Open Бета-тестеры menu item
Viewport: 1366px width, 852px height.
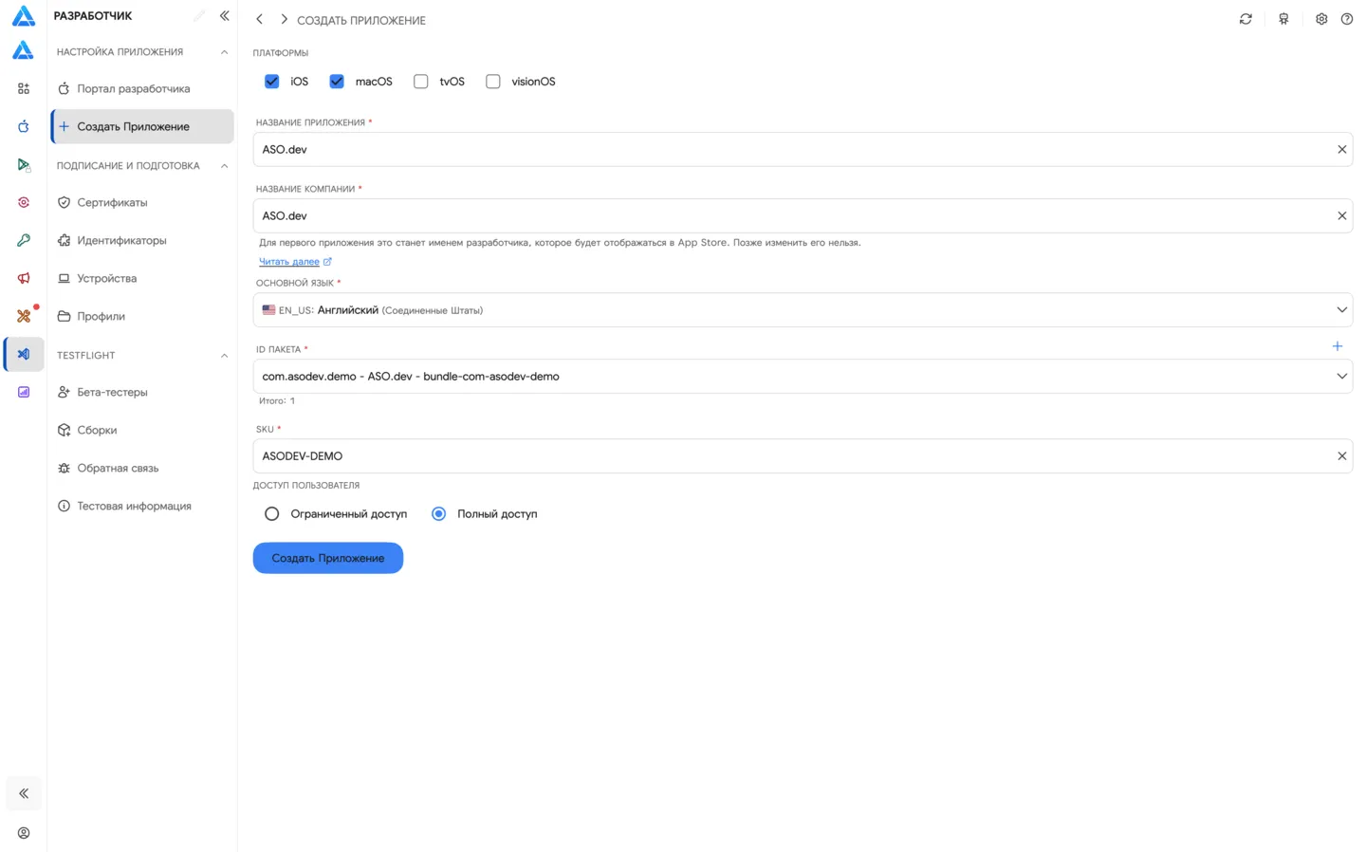142,392
